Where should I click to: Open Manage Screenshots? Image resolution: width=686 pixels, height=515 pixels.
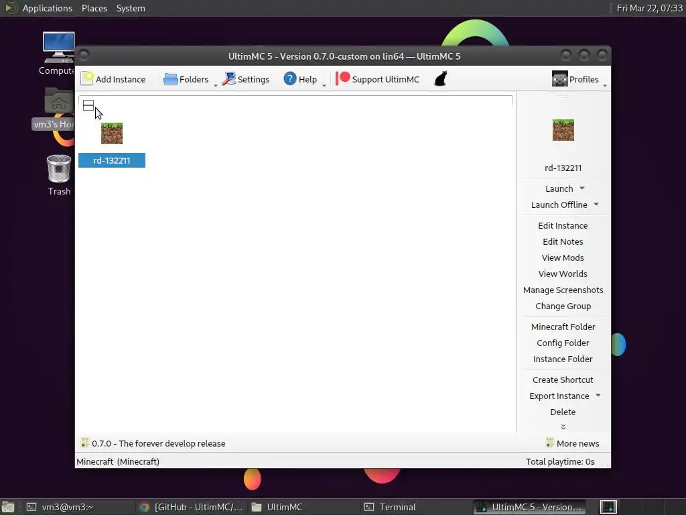click(x=563, y=290)
